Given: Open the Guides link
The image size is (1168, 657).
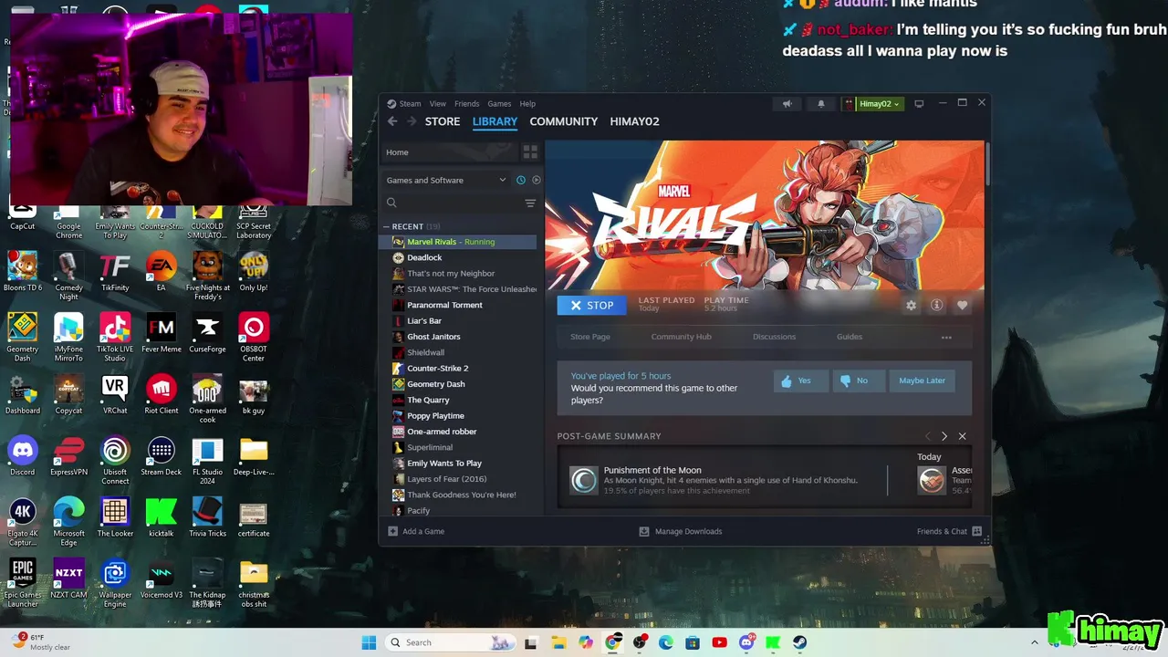Looking at the screenshot, I should [850, 337].
